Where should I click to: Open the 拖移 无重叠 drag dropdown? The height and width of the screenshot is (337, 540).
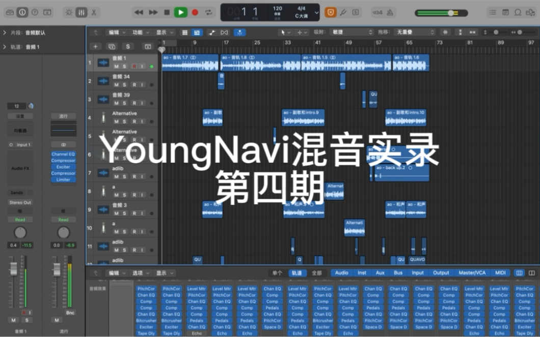[x=415, y=32]
